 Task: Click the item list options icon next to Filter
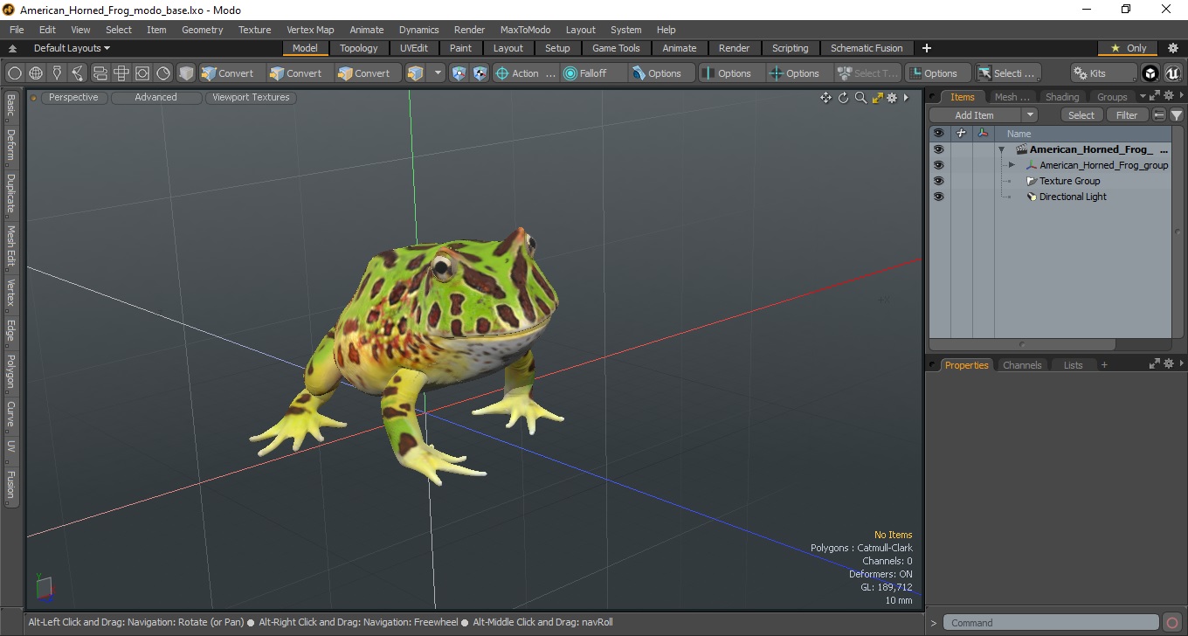1159,115
